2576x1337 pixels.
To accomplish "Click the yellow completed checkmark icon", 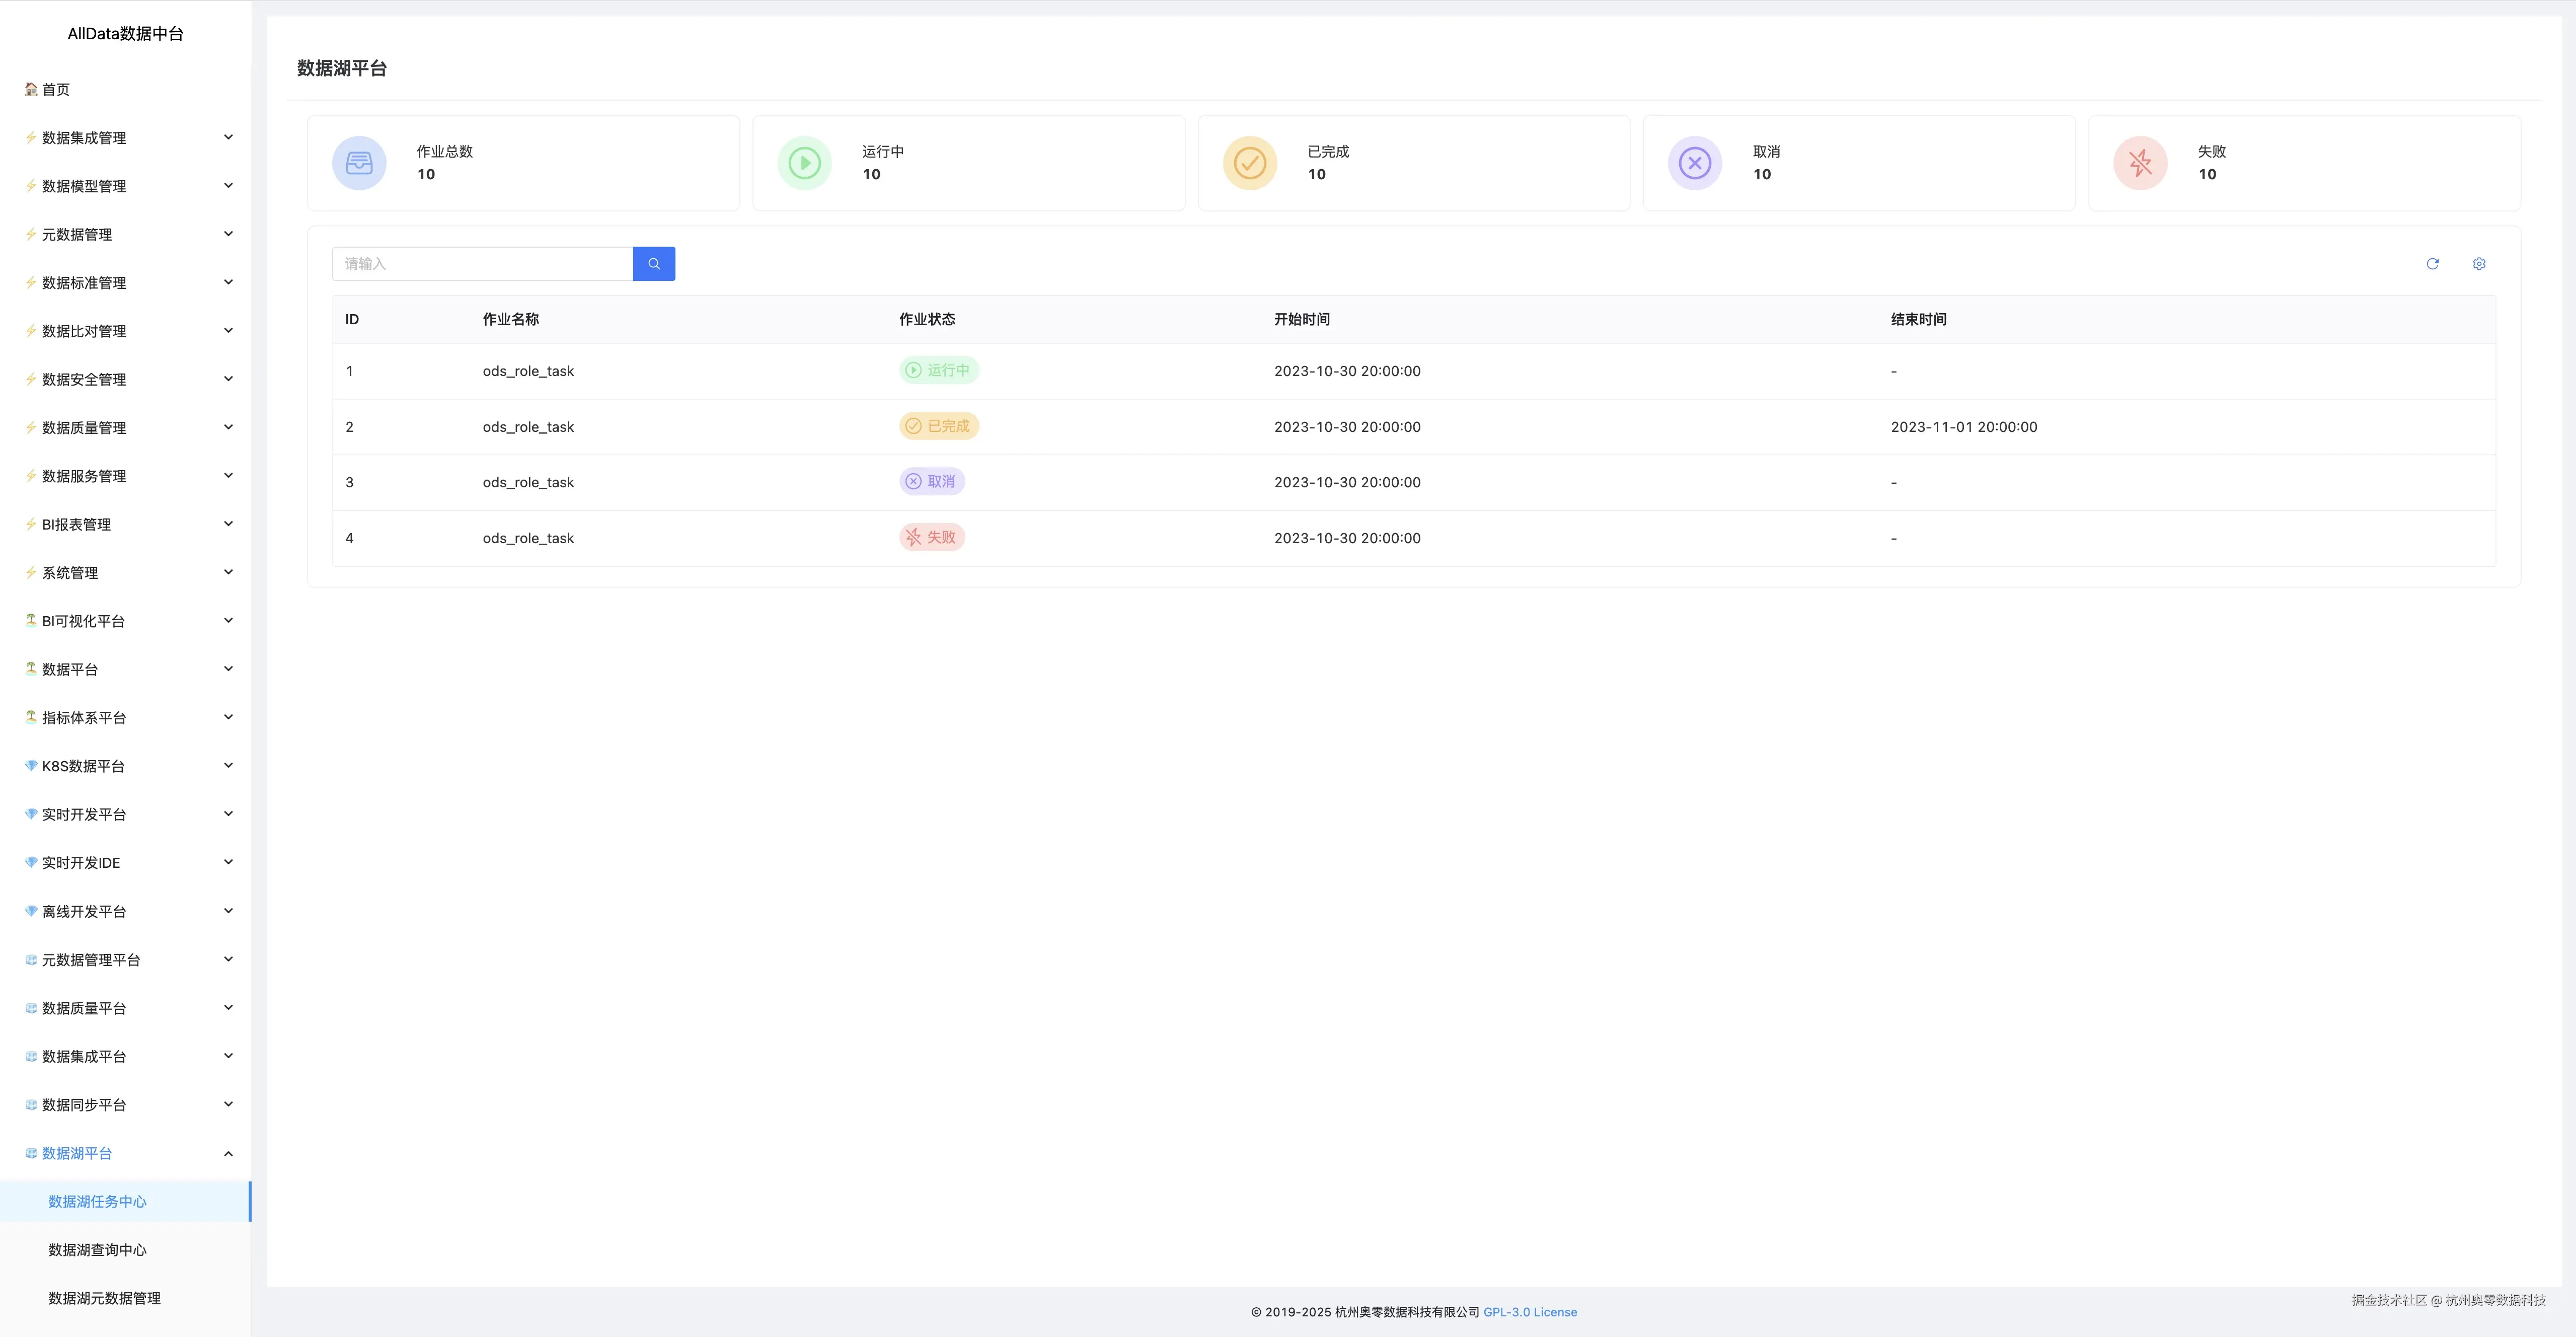I will (x=1250, y=163).
